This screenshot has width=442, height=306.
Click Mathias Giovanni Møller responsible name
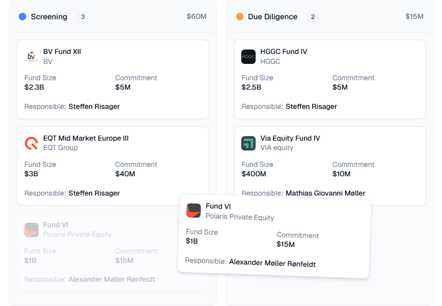(326, 193)
